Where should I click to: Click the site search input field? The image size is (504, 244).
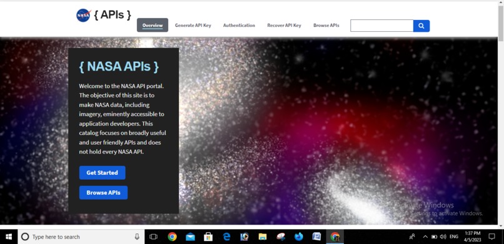[382, 26]
